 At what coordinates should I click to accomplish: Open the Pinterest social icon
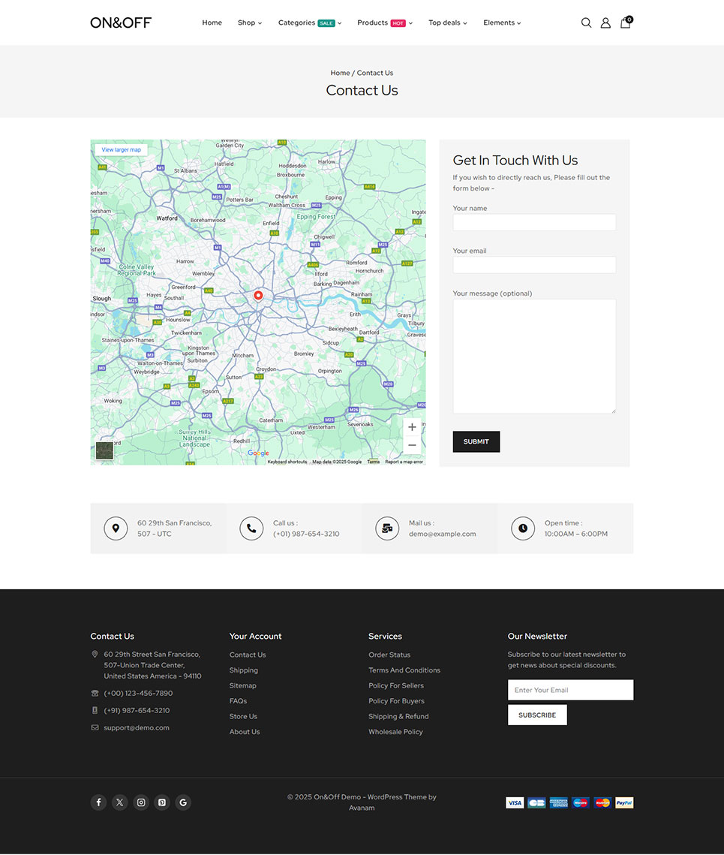click(162, 802)
